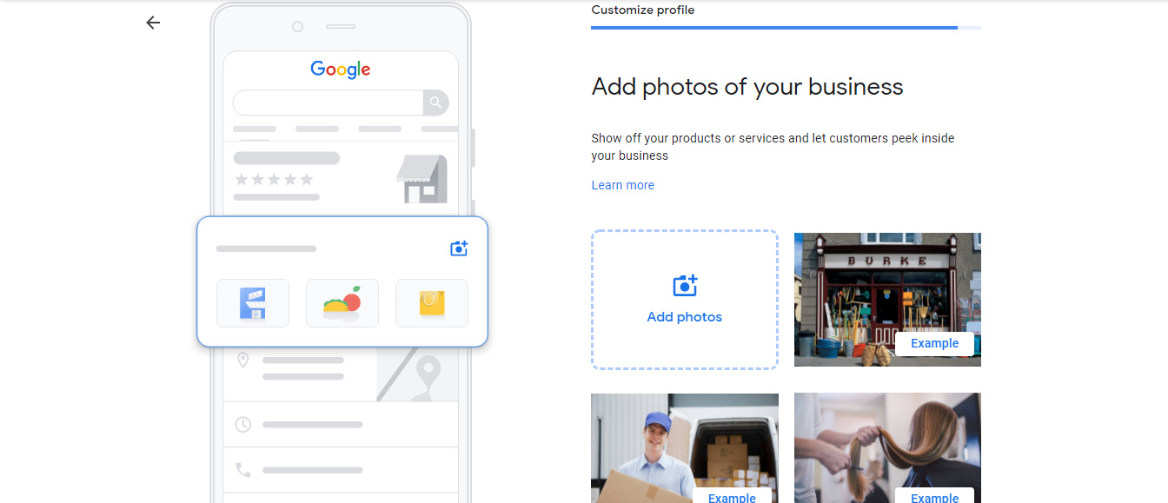Click the search magnifier in the phone mockup

click(x=435, y=103)
